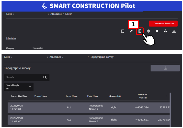Open the target calibration icon
183x128 pixels.
[x=148, y=31]
